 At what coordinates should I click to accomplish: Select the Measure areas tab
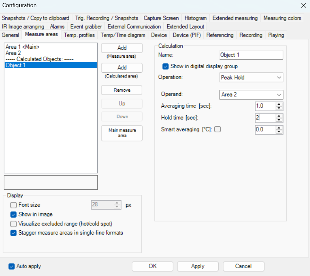(41, 34)
